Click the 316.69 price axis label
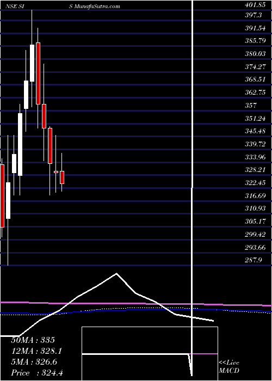The height and width of the screenshot is (381, 272). 256,195
